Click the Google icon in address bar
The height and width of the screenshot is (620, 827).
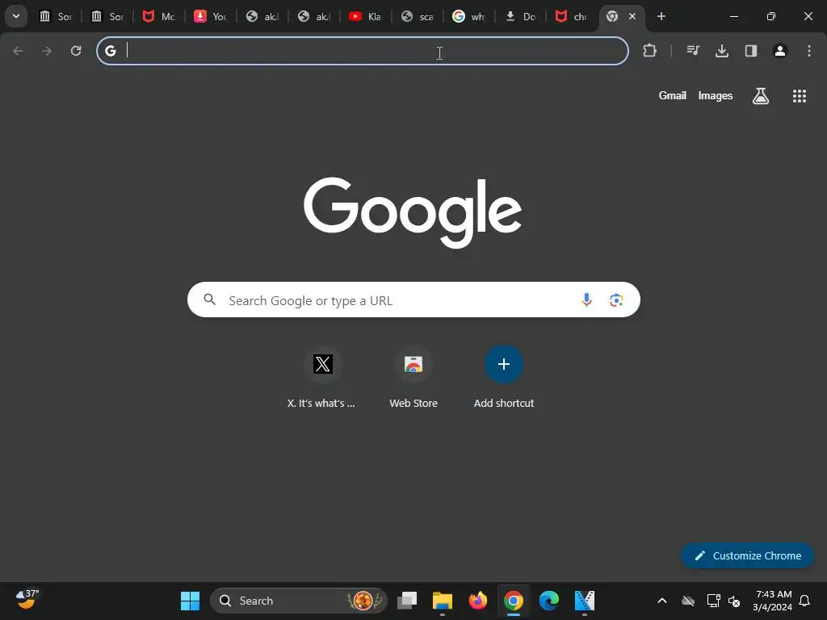(x=110, y=51)
